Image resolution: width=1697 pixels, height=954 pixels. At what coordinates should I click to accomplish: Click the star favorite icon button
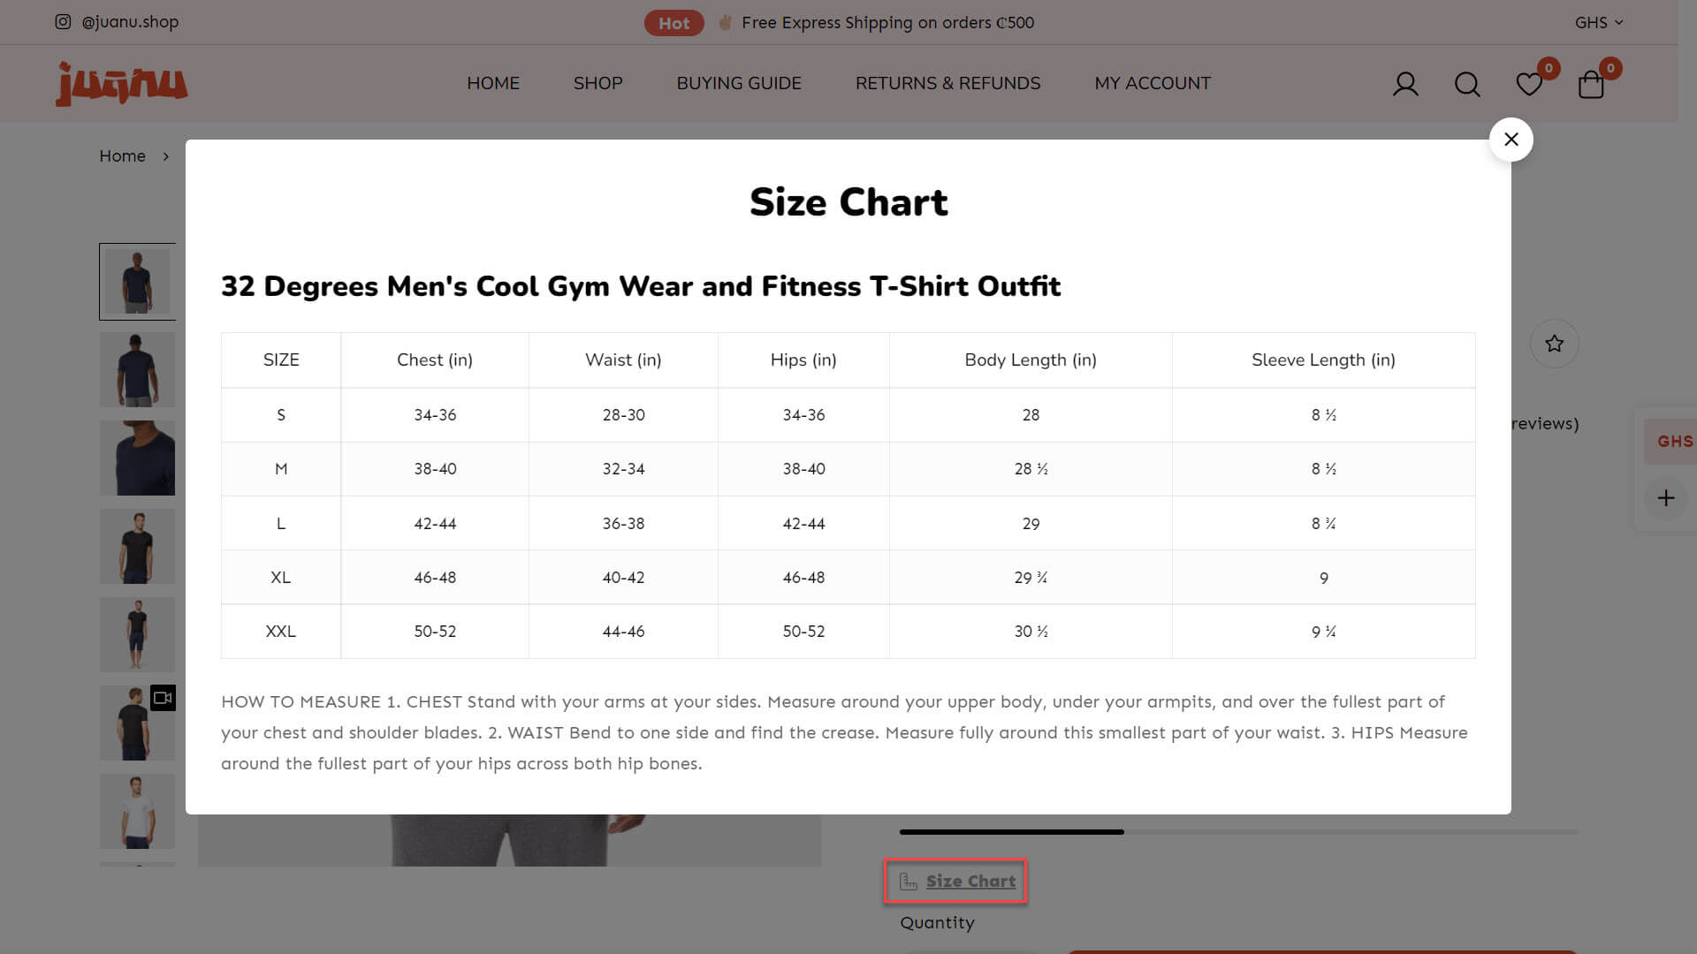[x=1554, y=344]
